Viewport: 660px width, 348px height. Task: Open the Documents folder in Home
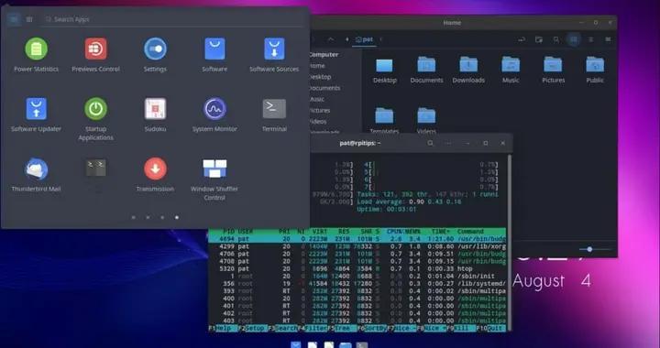coord(426,71)
